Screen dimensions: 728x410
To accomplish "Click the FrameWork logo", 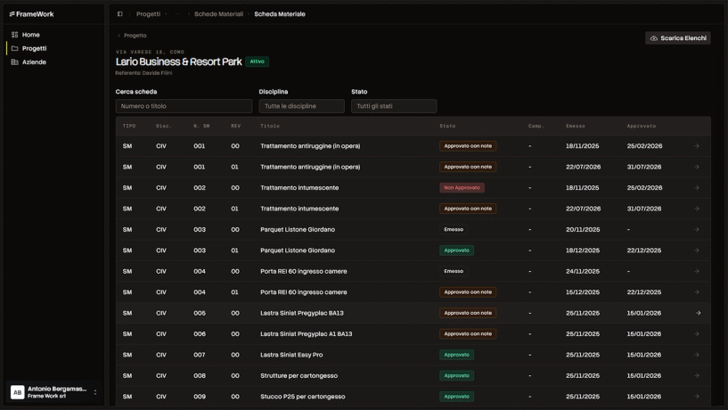I will (31, 14).
